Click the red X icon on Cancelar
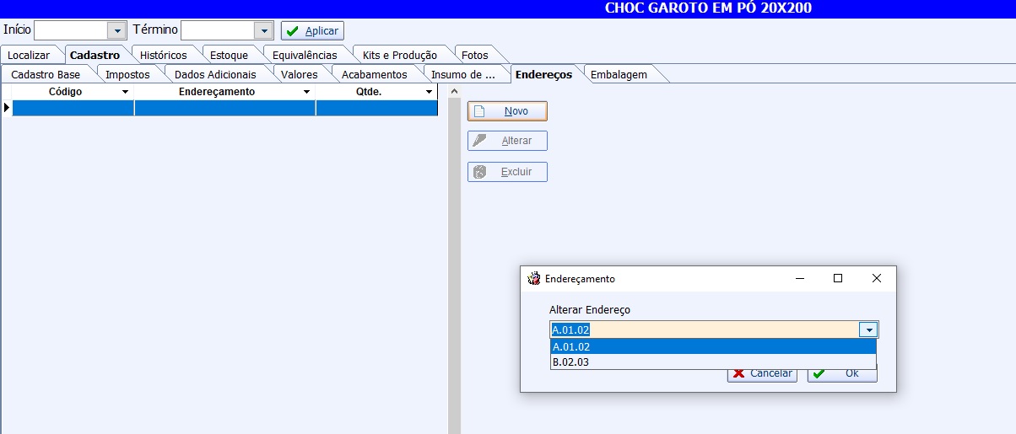This screenshot has width=1016, height=434. (739, 372)
